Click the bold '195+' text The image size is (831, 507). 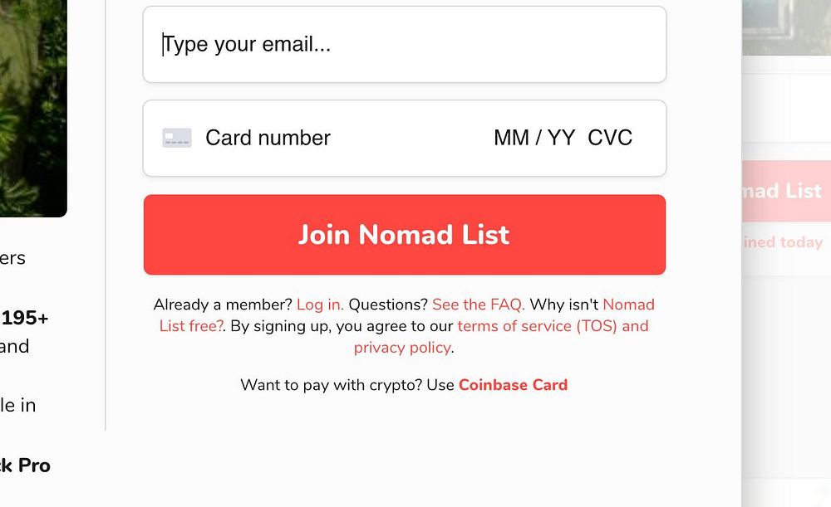pos(25,318)
